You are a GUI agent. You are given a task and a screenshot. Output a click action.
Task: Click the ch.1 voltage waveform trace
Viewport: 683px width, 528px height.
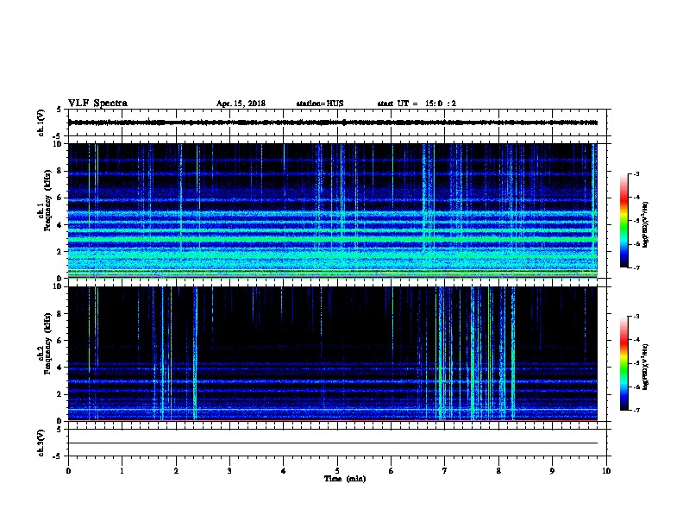pyautogui.click(x=333, y=123)
